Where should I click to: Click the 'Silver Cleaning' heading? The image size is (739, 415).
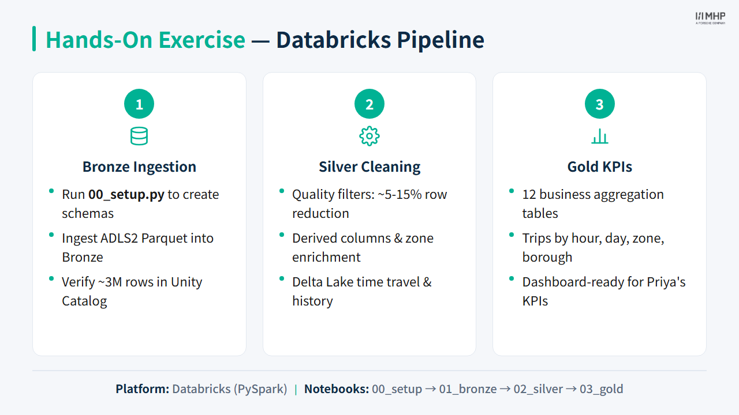pyautogui.click(x=369, y=167)
